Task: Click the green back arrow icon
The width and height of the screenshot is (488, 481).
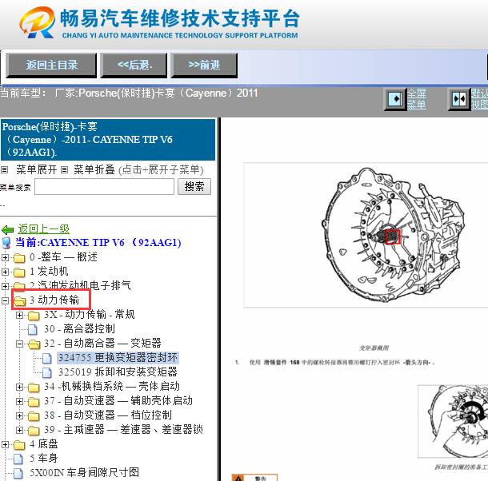Action: pos(7,230)
